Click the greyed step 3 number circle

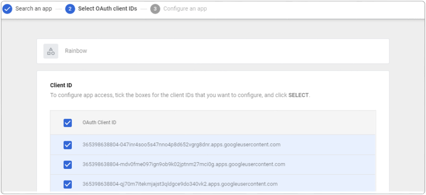155,9
